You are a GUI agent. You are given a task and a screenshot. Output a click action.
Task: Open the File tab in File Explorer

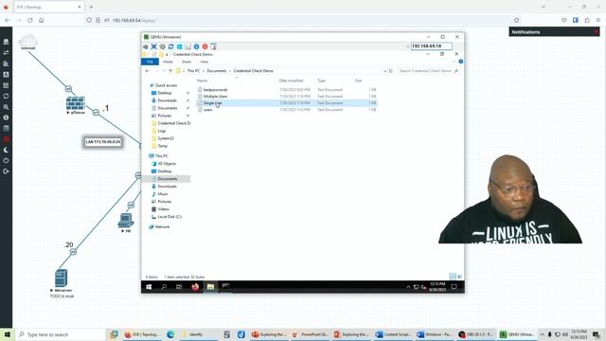pyautogui.click(x=150, y=62)
